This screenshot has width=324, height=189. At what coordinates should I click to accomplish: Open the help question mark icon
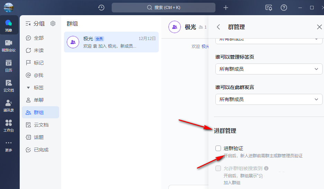coord(284,8)
